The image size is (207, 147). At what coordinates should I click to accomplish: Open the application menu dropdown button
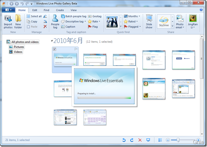click(x=8, y=10)
